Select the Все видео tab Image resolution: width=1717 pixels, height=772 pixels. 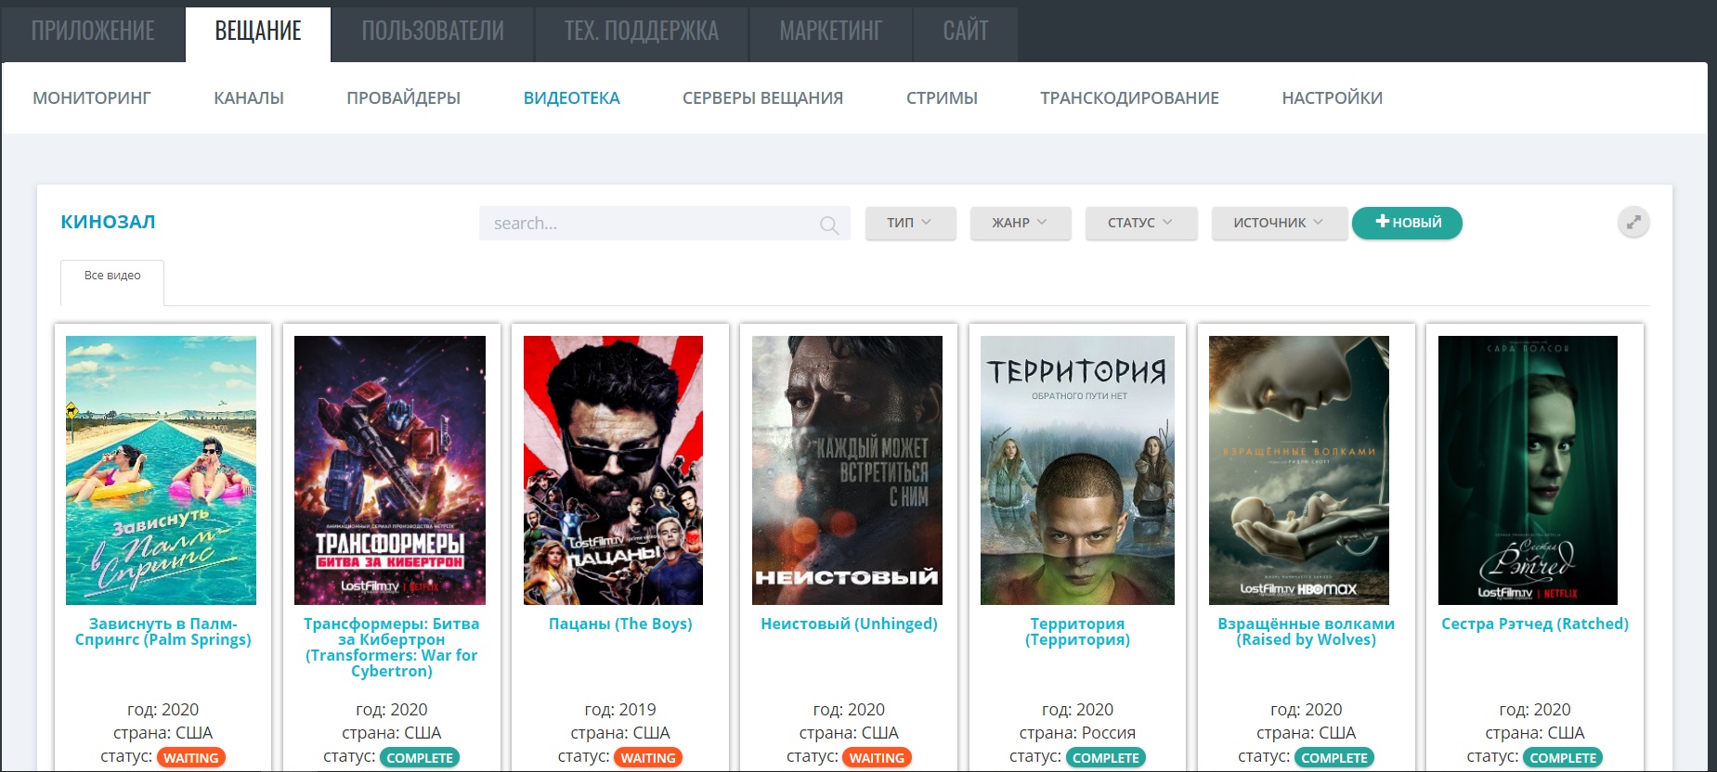112,276
